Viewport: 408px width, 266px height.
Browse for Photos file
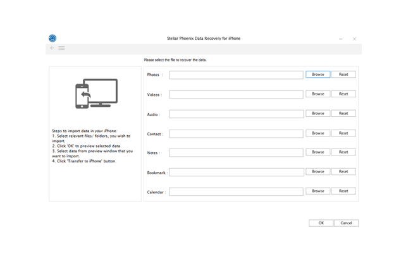click(318, 75)
